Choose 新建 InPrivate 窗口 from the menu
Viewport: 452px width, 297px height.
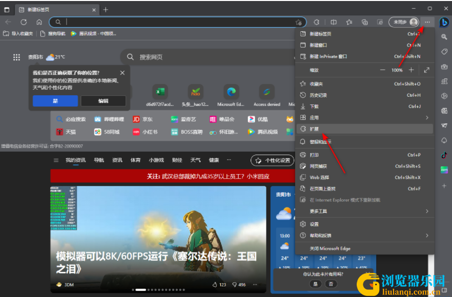point(365,56)
